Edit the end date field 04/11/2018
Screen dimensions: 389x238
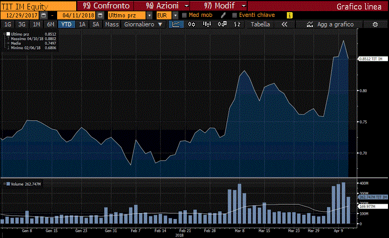point(77,15)
